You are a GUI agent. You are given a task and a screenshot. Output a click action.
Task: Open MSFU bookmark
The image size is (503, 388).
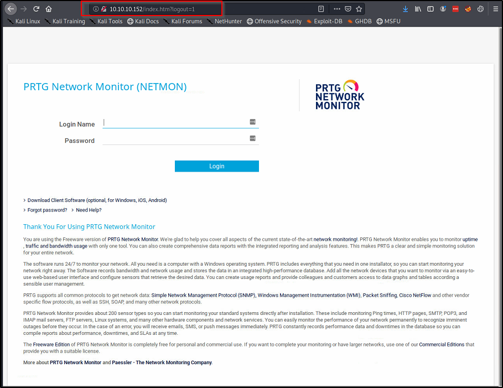(x=388, y=21)
